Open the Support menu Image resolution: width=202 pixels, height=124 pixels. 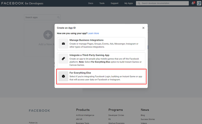(114, 3)
